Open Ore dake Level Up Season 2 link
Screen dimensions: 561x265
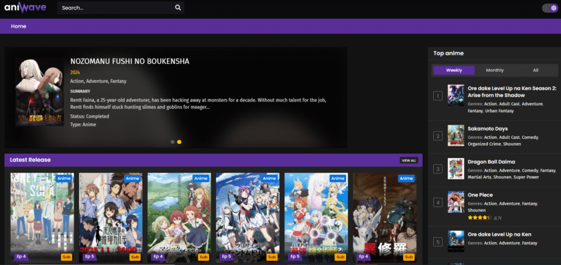(x=512, y=92)
